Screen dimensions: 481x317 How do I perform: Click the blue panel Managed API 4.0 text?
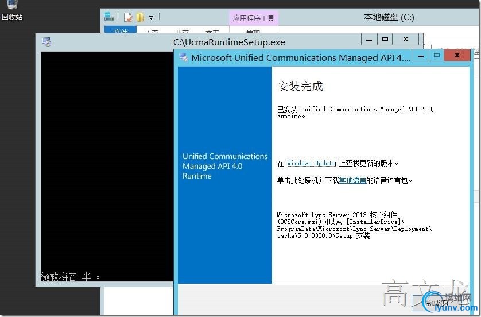coord(212,166)
